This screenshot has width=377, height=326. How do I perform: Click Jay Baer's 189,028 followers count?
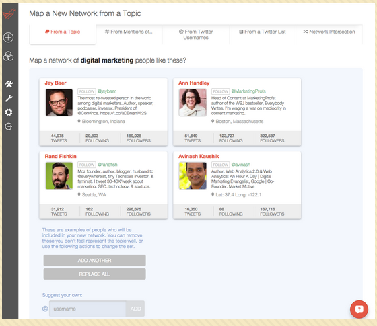click(x=134, y=136)
